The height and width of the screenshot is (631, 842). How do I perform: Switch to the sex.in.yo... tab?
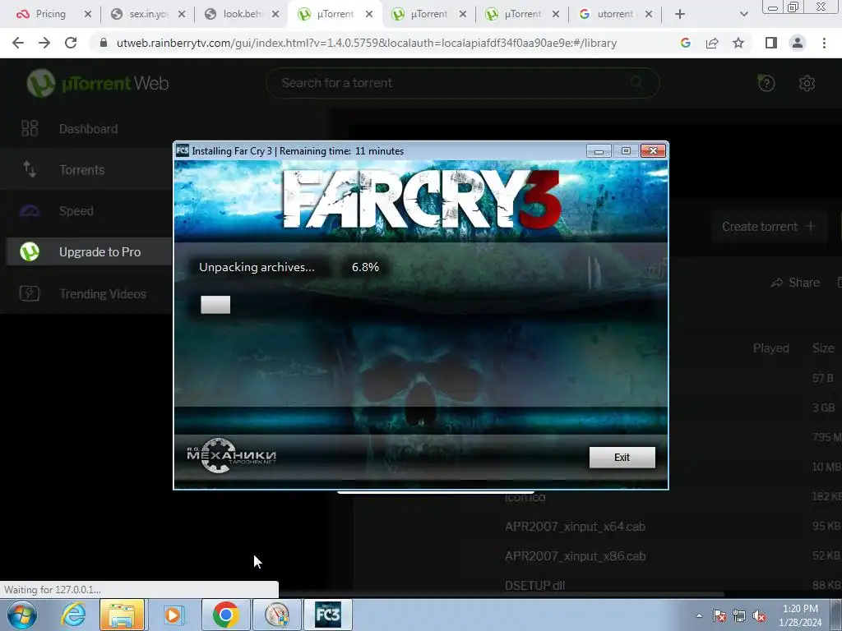(148, 14)
